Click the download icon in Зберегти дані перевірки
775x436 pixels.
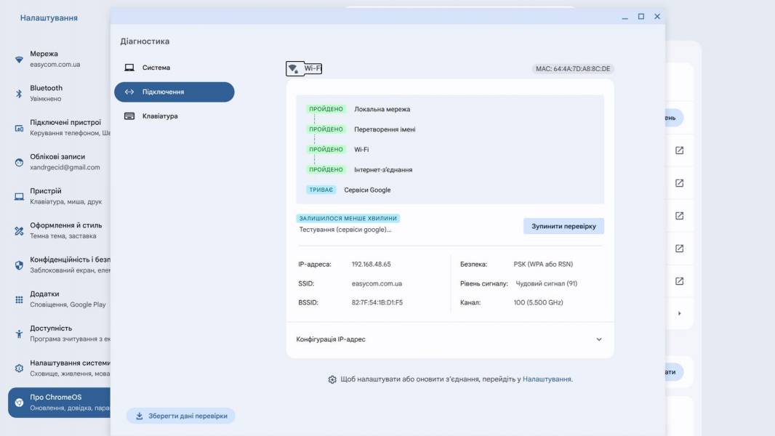click(x=140, y=416)
